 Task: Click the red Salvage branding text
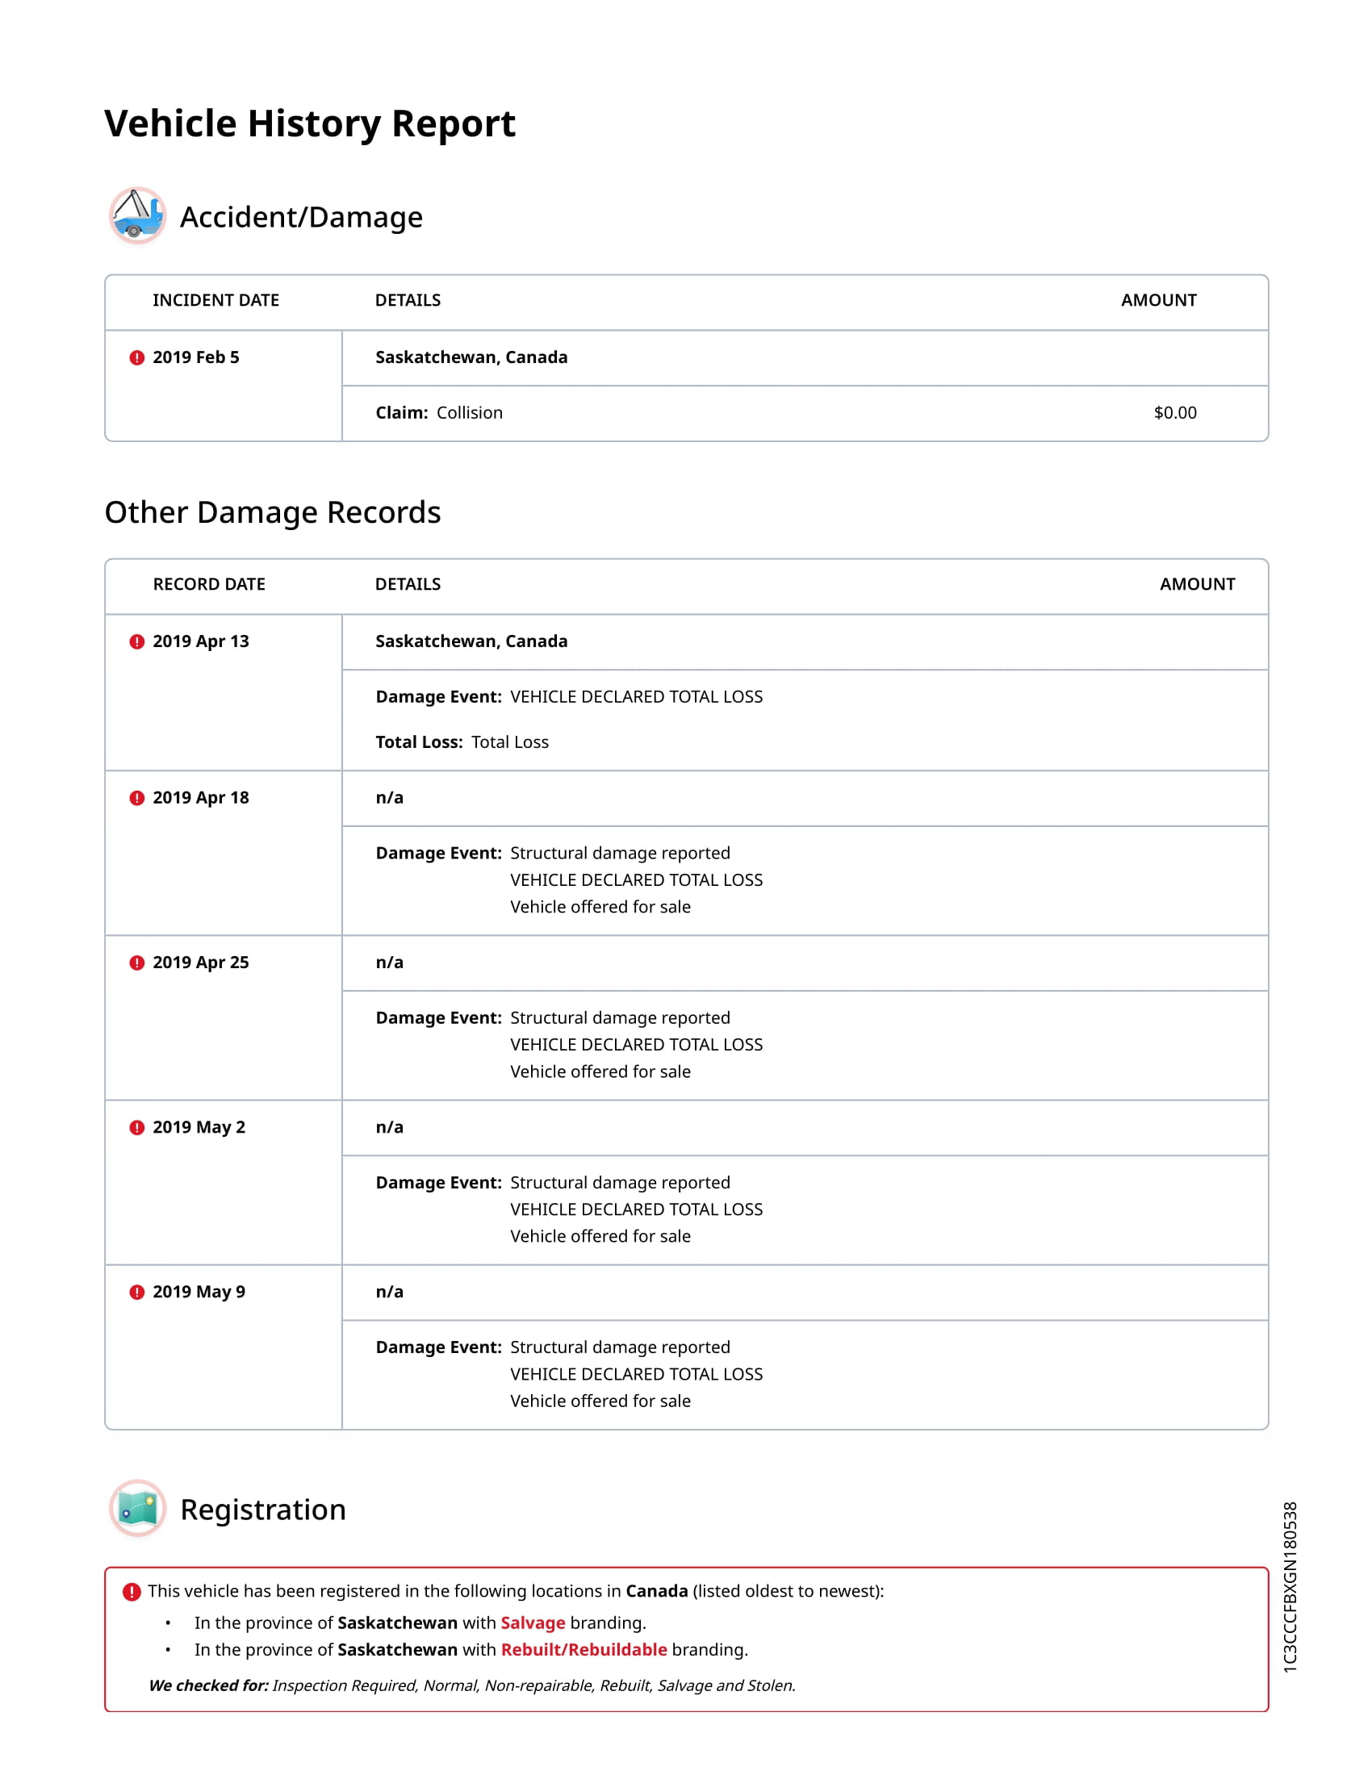pyautogui.click(x=533, y=1623)
